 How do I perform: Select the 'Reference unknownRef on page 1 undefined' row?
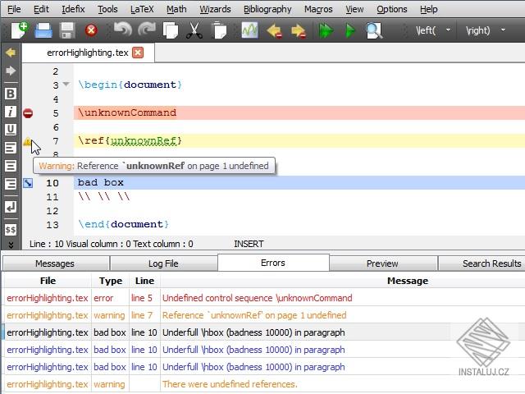pos(264,315)
